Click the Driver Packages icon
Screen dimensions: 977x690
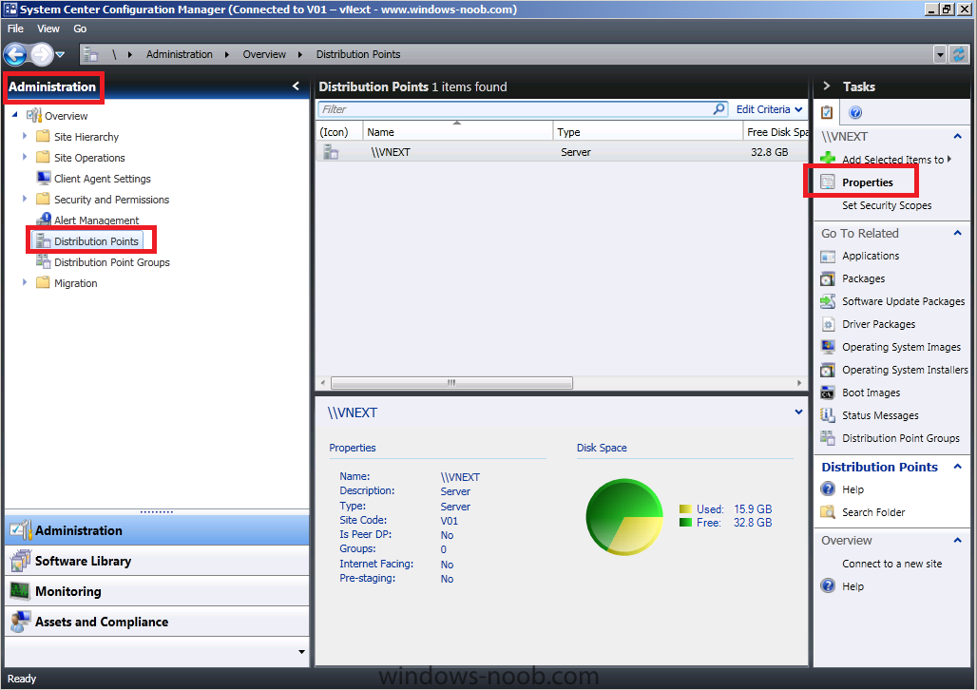(x=828, y=324)
